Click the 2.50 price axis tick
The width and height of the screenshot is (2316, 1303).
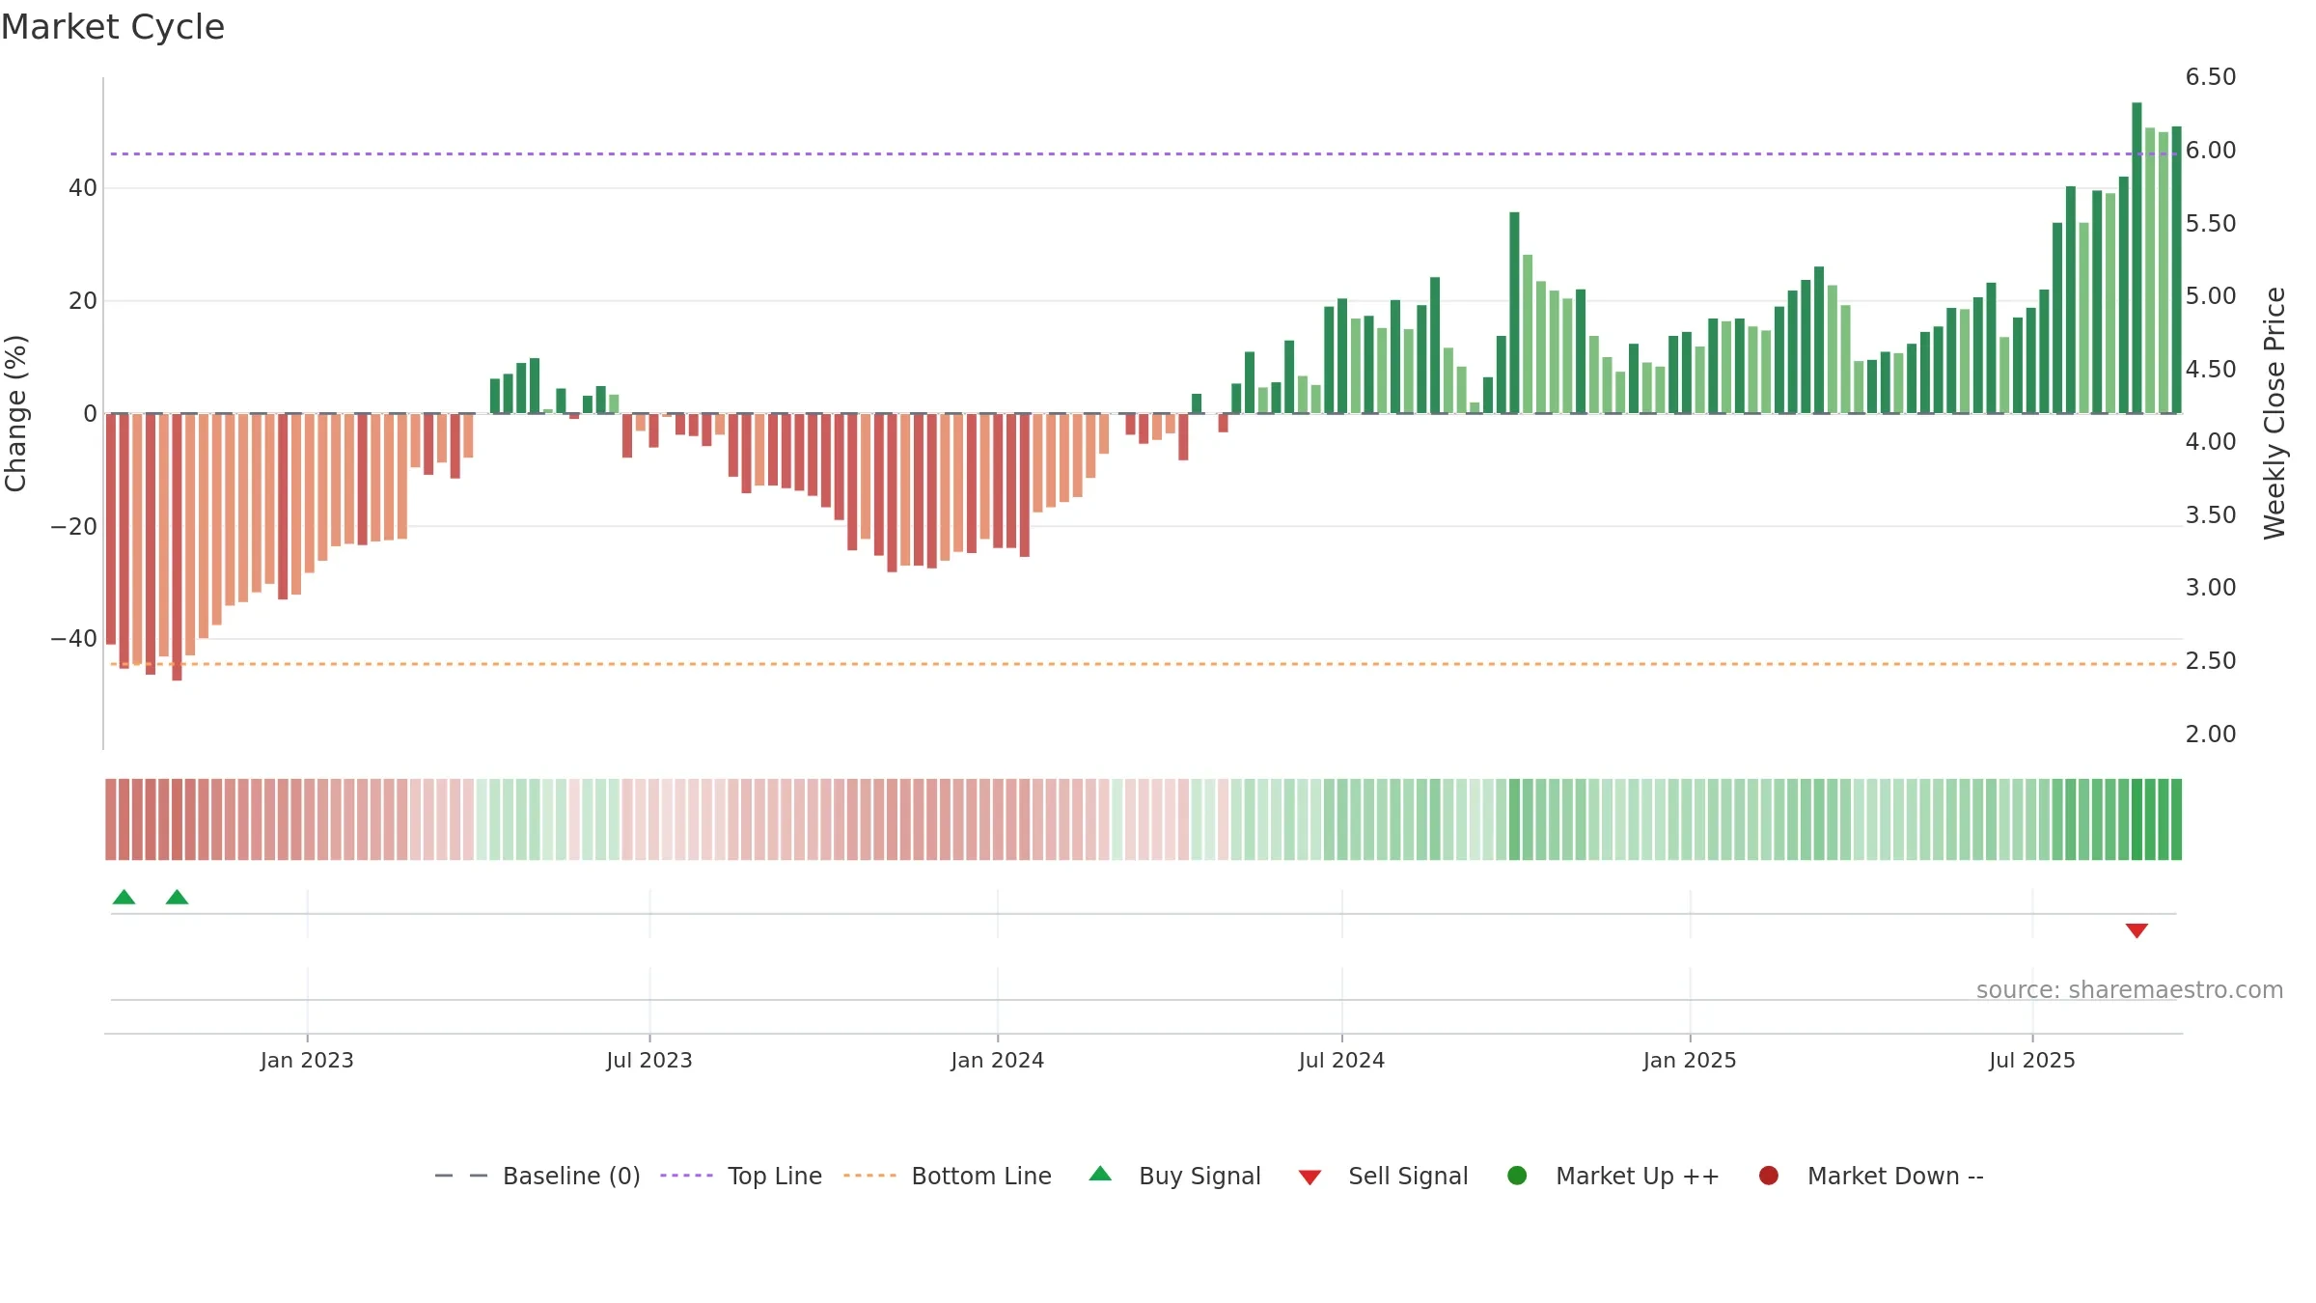click(2211, 660)
